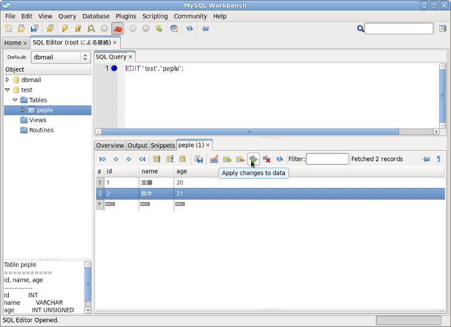Save the SQL script to file
Viewport: 451px width, 327px height.
[x=34, y=29]
